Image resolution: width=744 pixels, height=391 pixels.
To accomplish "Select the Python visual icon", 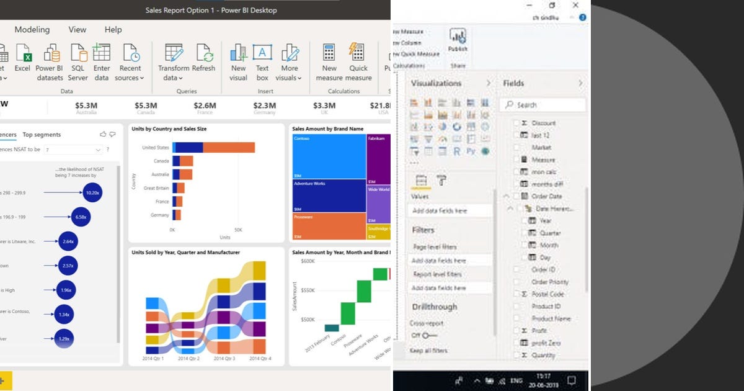I will [x=470, y=150].
